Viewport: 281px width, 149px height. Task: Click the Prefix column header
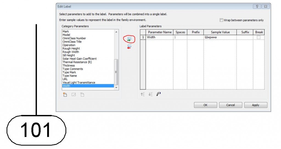click(x=195, y=32)
